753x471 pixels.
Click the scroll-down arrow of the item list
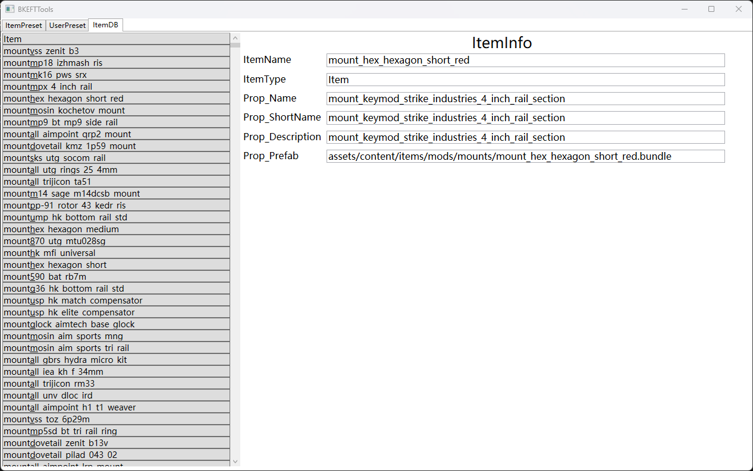235,461
